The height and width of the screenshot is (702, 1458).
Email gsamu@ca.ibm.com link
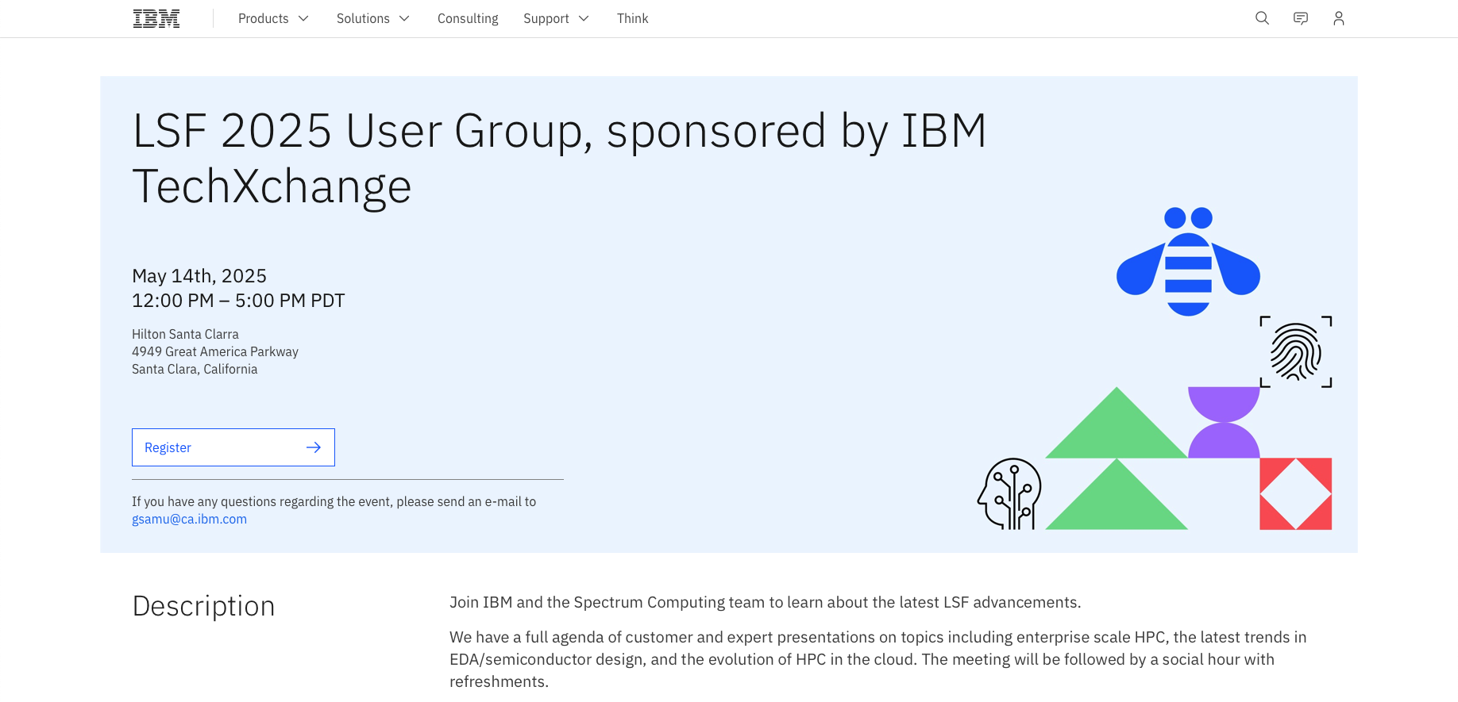189,519
